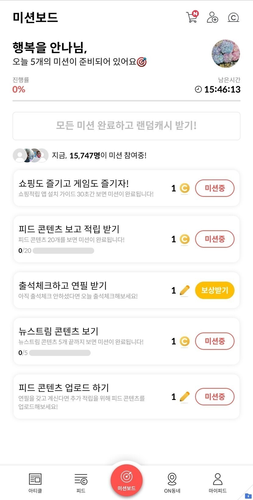Tap the profile picture thumbnail
The height and width of the screenshot is (500, 253).
tap(226, 53)
